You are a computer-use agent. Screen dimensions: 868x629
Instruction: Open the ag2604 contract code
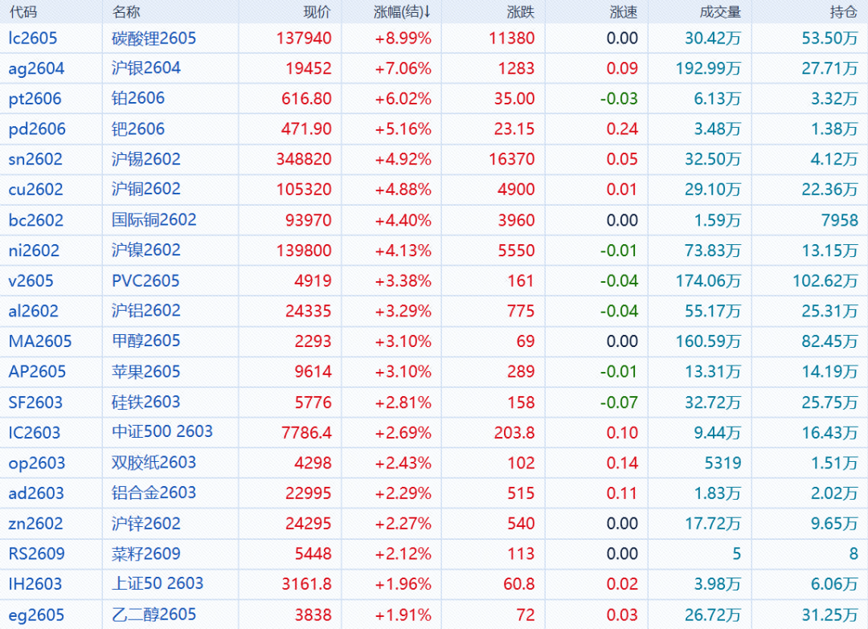click(36, 69)
